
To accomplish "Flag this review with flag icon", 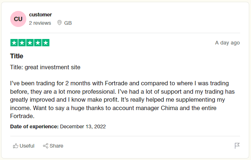I will click(237, 146).
